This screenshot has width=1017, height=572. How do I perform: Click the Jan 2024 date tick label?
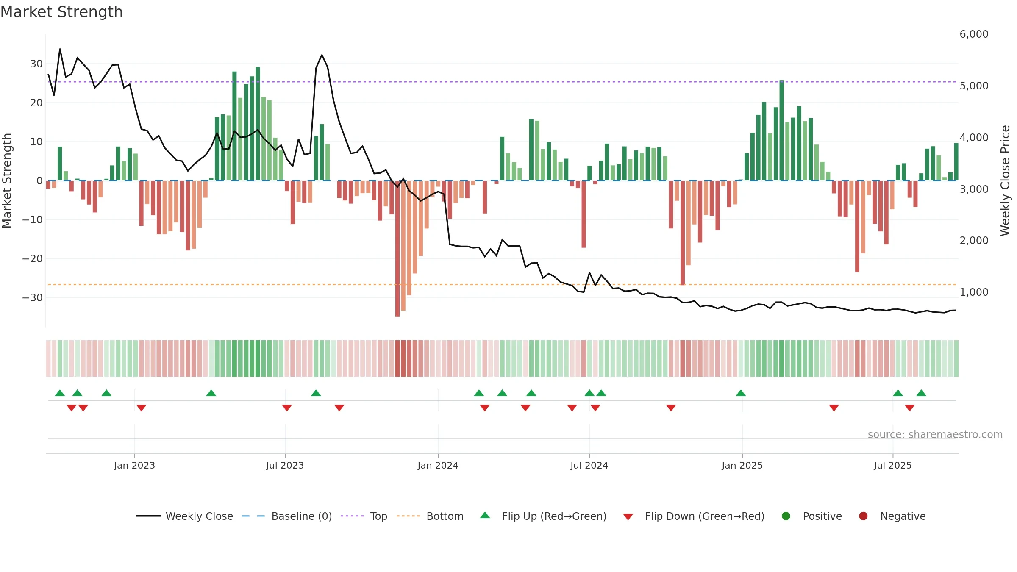tap(438, 465)
